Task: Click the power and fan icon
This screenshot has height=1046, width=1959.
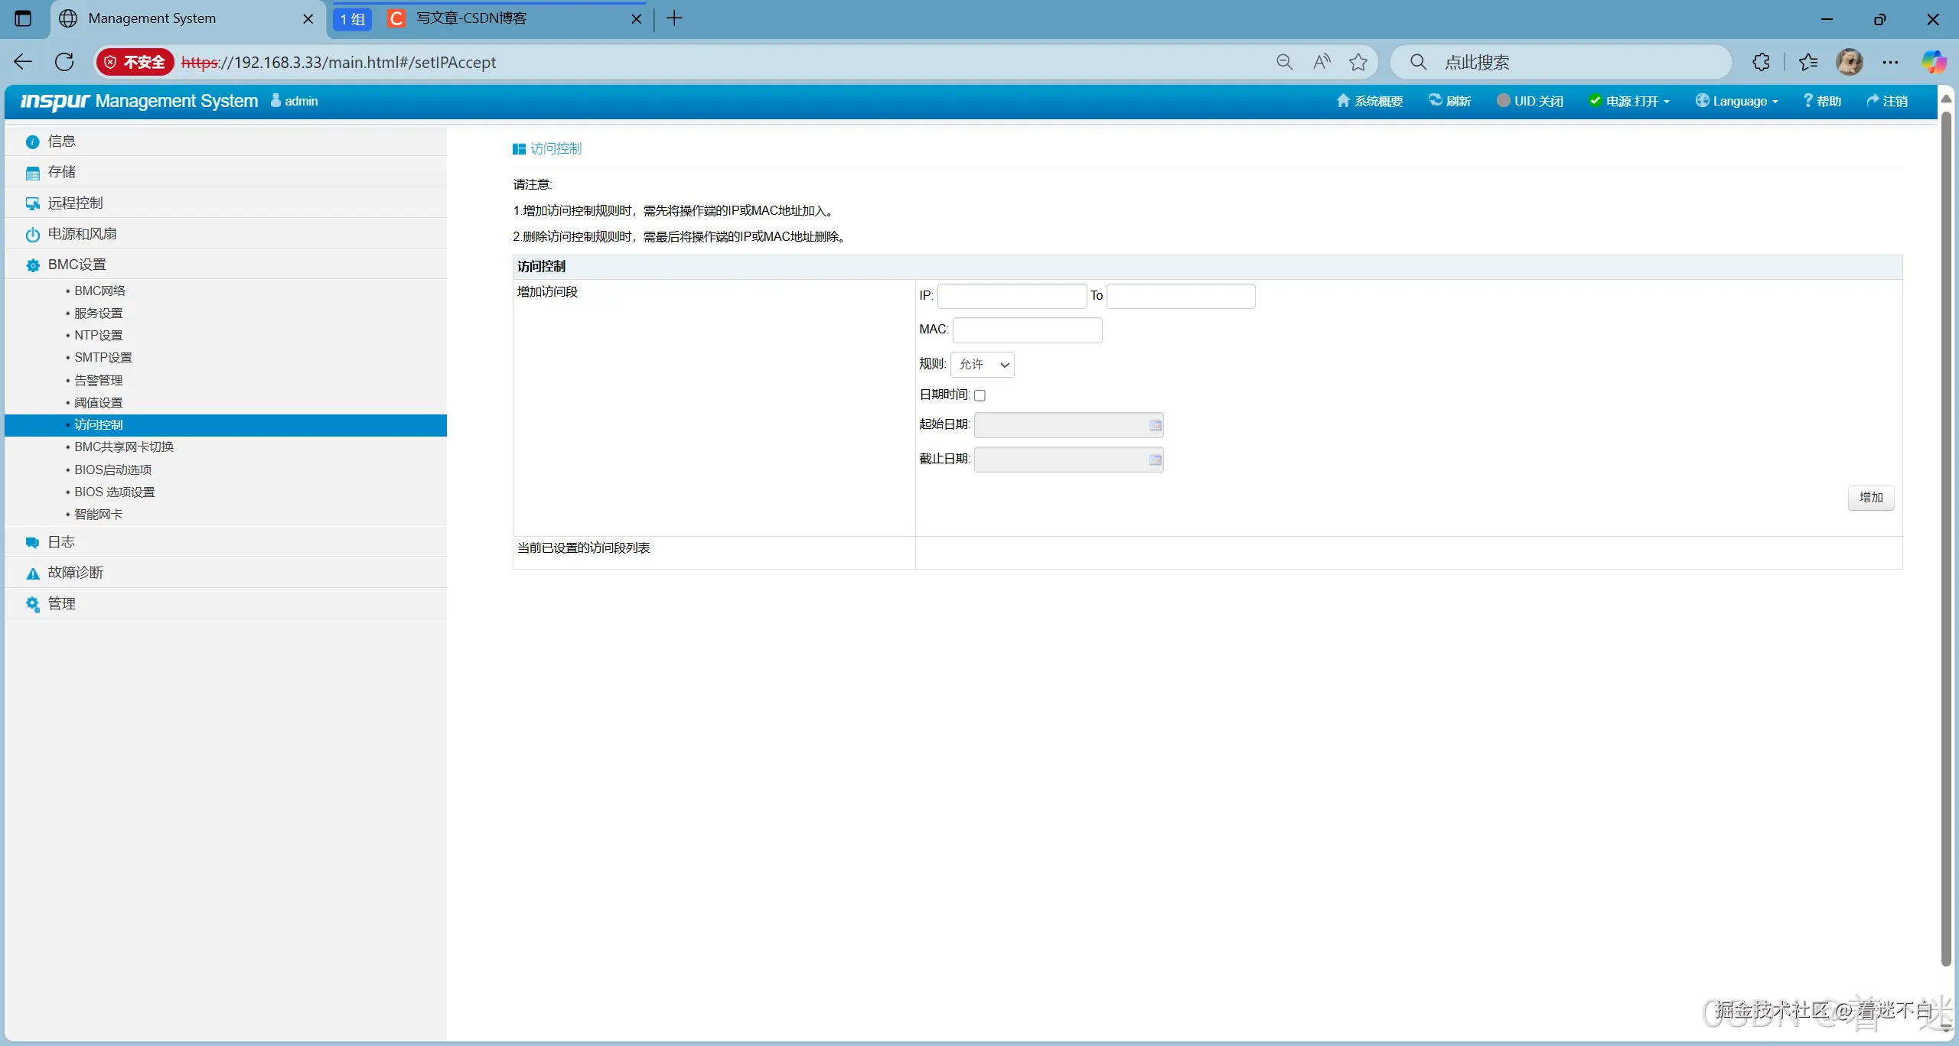Action: (x=33, y=235)
